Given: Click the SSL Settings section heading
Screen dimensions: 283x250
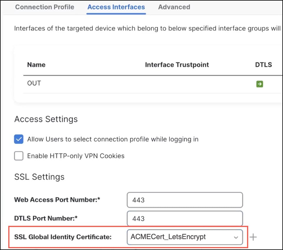Looking at the screenshot, I should pos(39,177).
